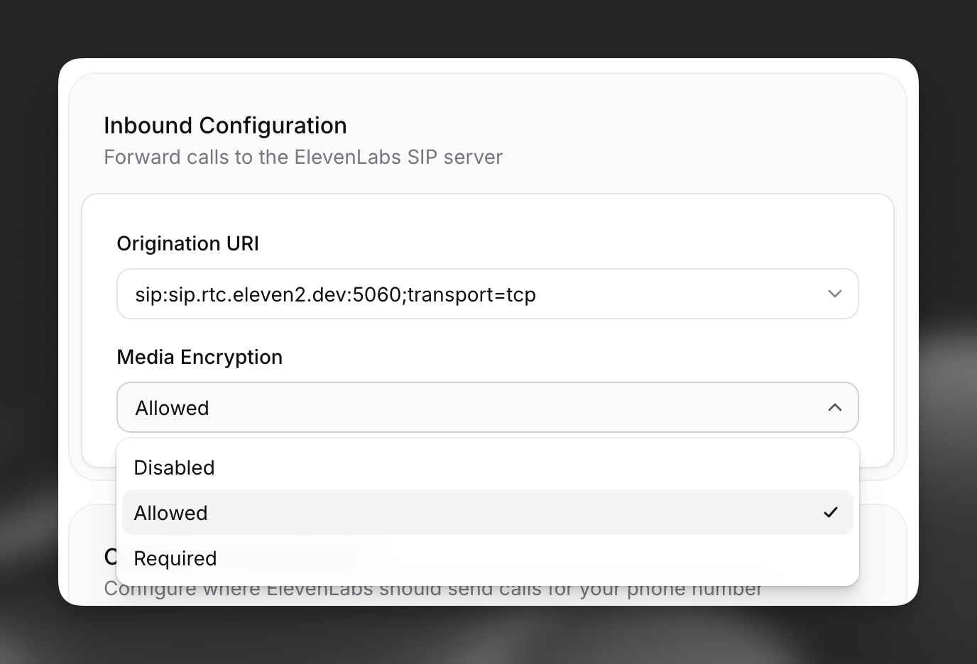The image size is (977, 664).
Task: Click the Media Encryption label
Action: point(200,357)
